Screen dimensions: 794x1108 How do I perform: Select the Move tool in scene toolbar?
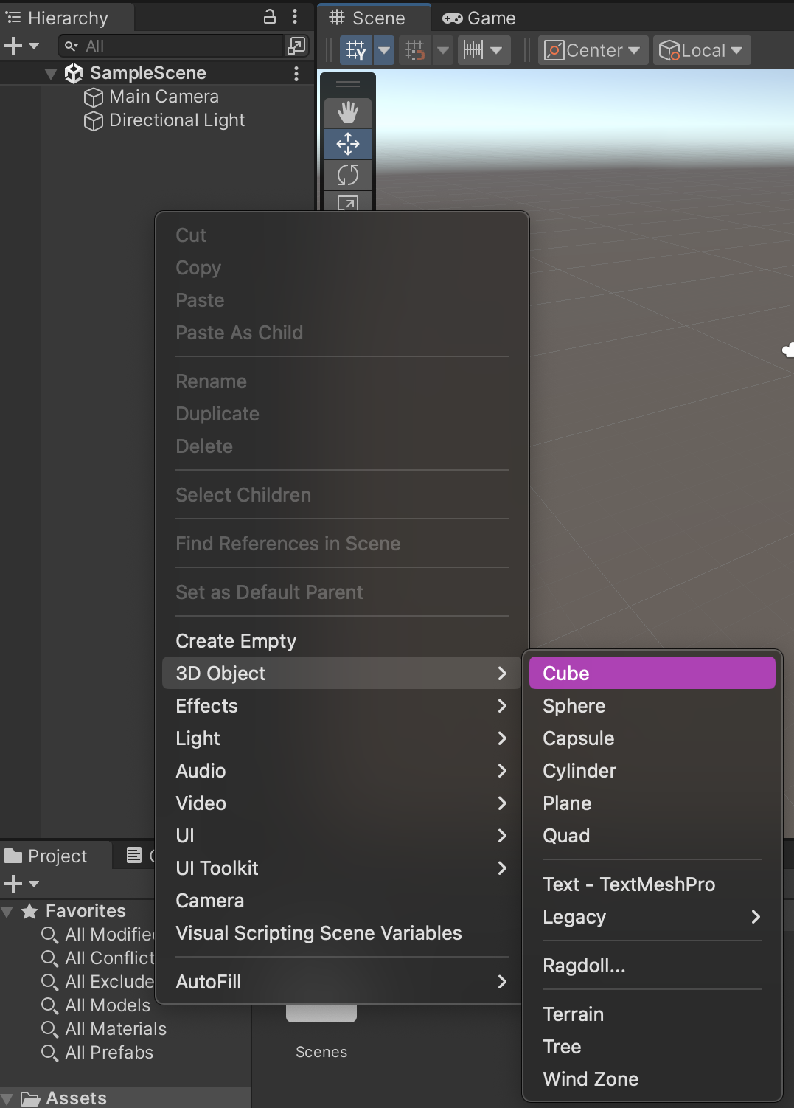(x=348, y=144)
